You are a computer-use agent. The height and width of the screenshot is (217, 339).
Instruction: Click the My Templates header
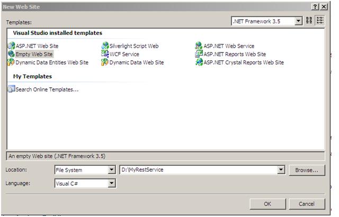(32, 76)
